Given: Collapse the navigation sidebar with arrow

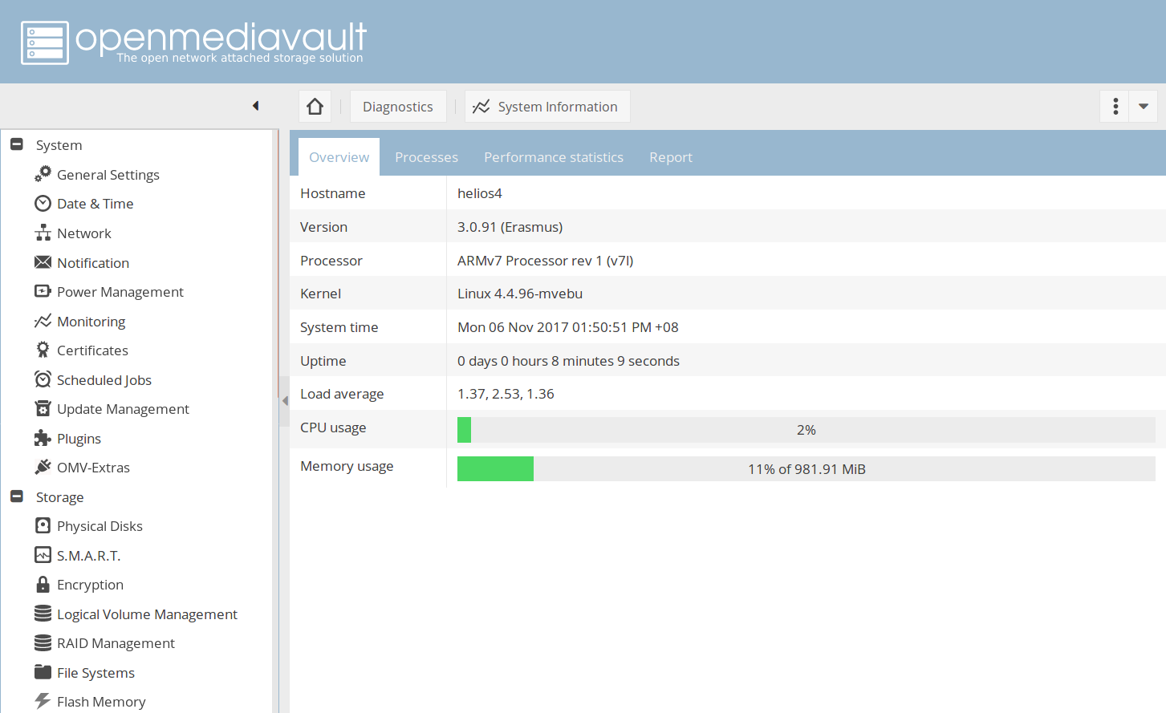Looking at the screenshot, I should 256,106.
